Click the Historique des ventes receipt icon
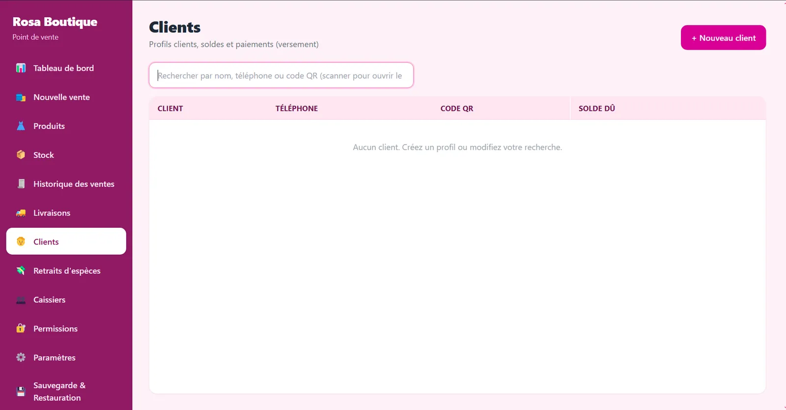The width and height of the screenshot is (786, 410). coord(21,184)
